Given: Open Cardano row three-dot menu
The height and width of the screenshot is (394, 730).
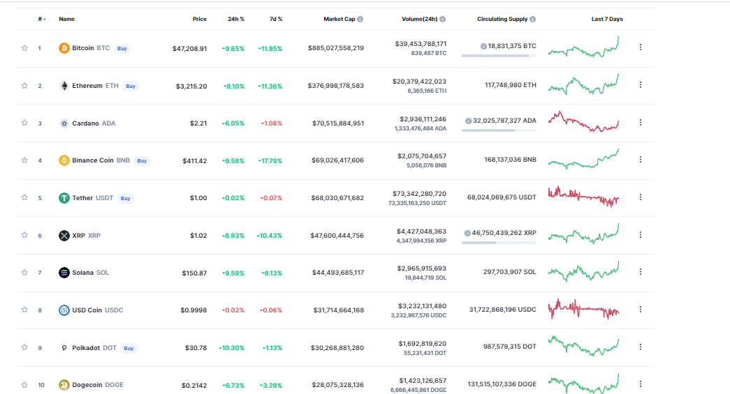Looking at the screenshot, I should click(640, 122).
